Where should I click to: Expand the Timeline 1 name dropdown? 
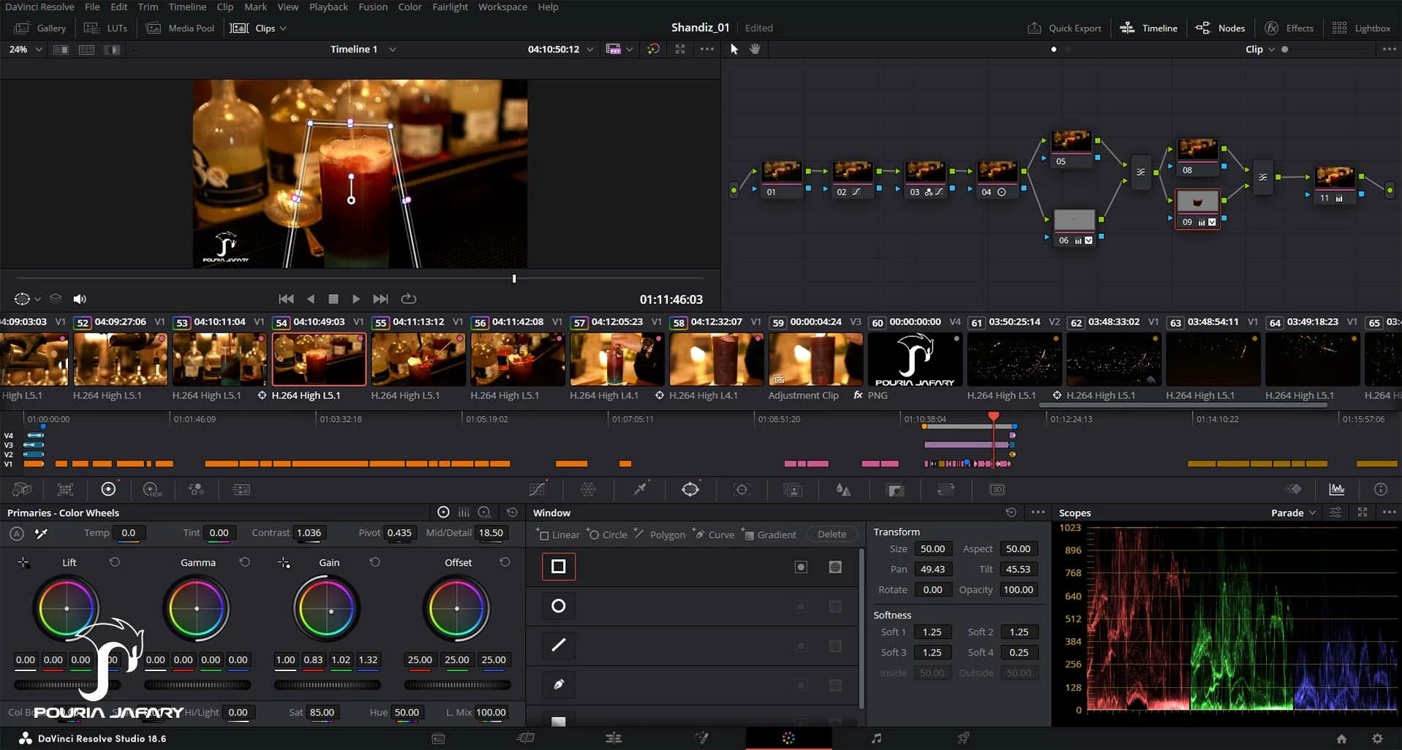point(393,49)
